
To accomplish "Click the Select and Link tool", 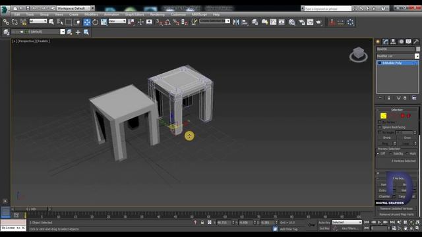I will [6, 22].
